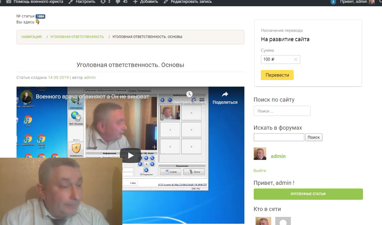382x225 pixels.
Task: Open the channel avatar on the video
Action: click(27, 97)
